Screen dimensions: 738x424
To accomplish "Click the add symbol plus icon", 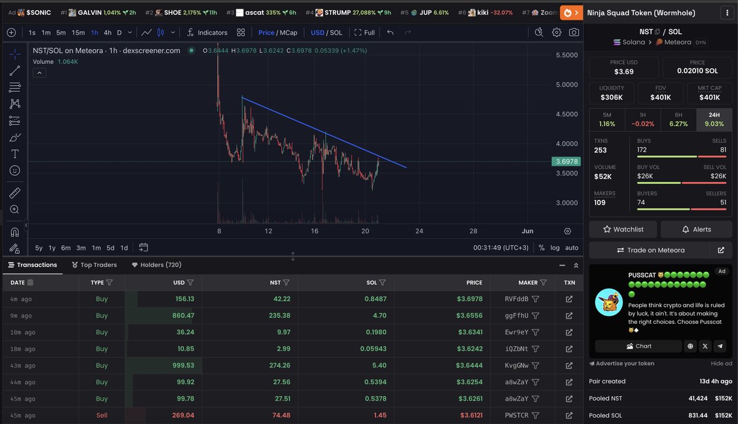I will (11, 33).
